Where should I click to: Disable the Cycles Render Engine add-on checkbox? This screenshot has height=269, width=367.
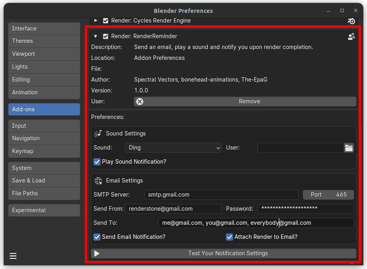pos(106,21)
